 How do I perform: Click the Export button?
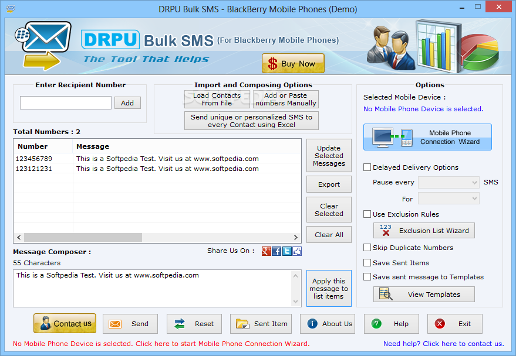pyautogui.click(x=329, y=184)
